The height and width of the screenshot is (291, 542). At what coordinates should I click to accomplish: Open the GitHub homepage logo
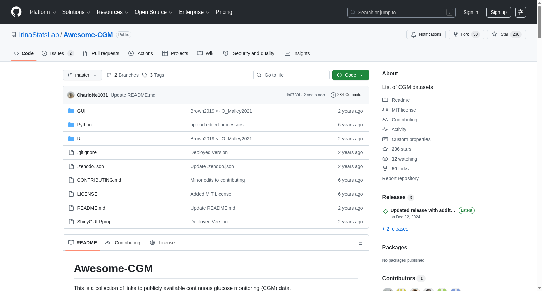click(16, 12)
